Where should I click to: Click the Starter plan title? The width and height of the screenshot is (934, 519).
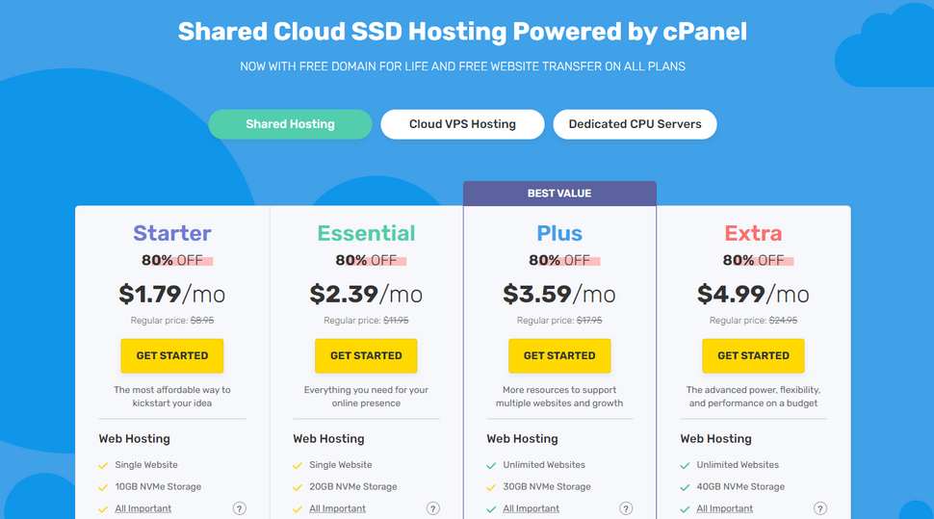(x=172, y=233)
